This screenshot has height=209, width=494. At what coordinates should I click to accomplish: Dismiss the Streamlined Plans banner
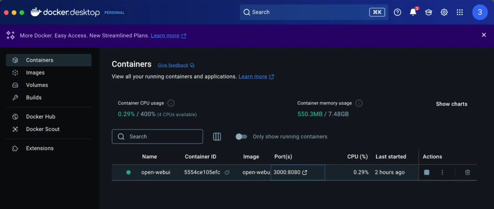484,35
